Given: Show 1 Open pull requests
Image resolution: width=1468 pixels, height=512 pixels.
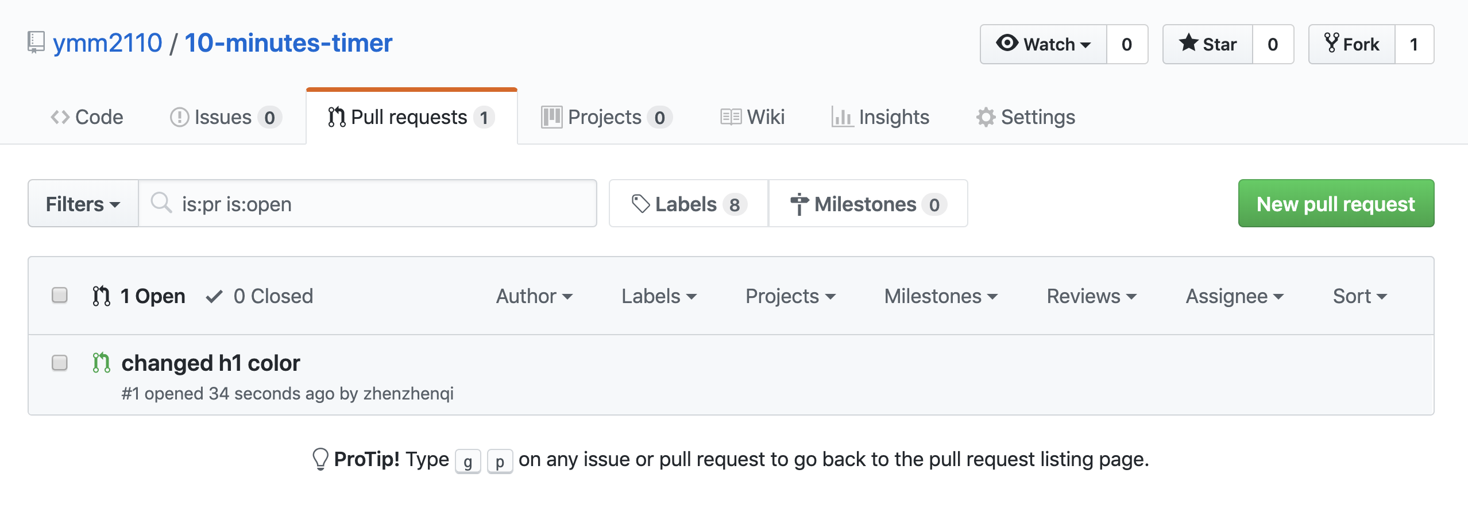Looking at the screenshot, I should 139,296.
